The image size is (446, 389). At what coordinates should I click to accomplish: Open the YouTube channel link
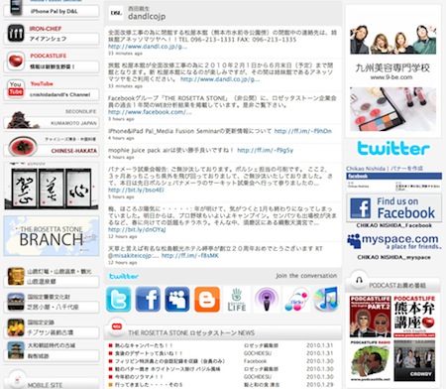tap(52, 89)
